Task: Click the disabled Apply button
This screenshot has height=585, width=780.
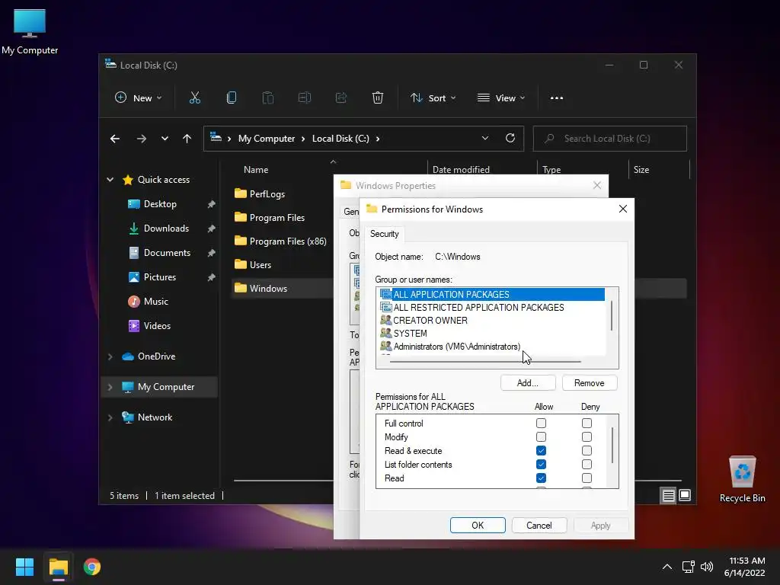Action: [600, 526]
